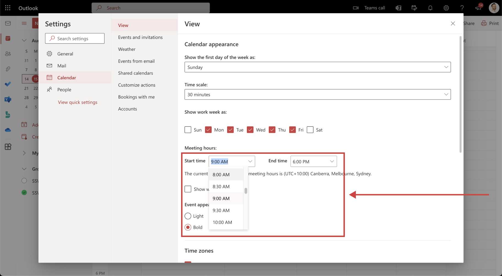Open the My Day icon in header
The image size is (502, 276).
(x=414, y=8)
